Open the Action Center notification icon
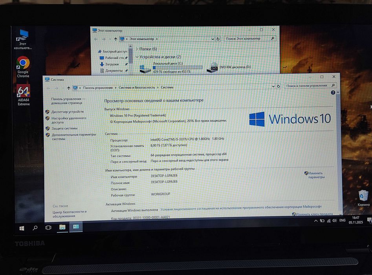The width and height of the screenshot is (372, 275). [369, 220]
